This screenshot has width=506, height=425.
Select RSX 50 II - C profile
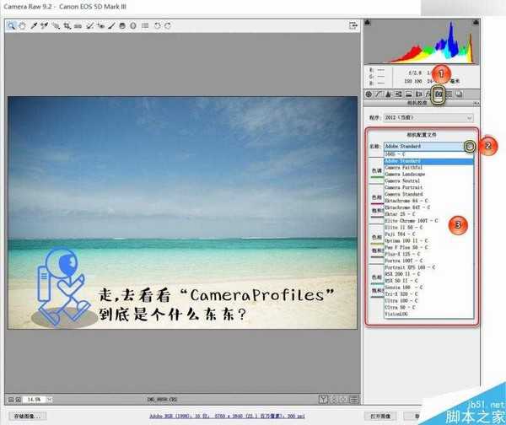[429, 281]
